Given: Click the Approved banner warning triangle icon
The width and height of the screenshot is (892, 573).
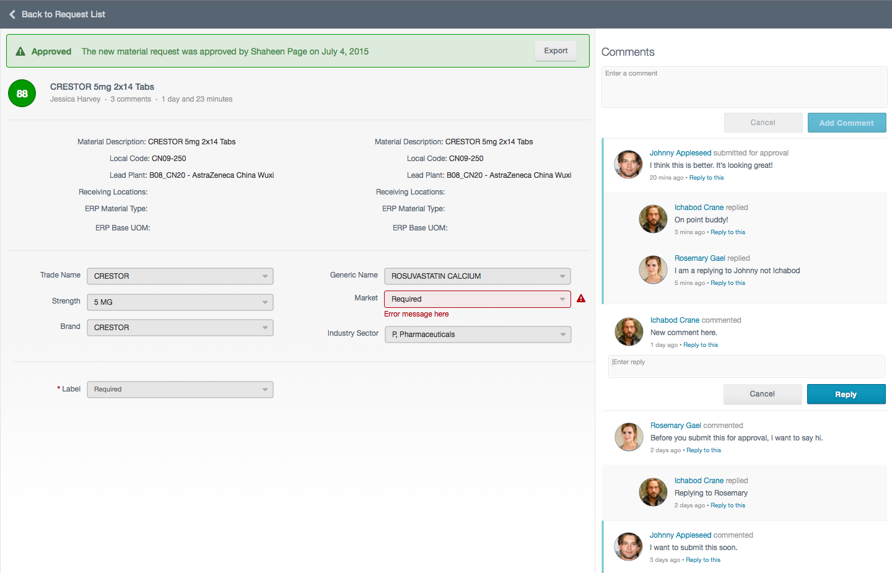Looking at the screenshot, I should (20, 51).
